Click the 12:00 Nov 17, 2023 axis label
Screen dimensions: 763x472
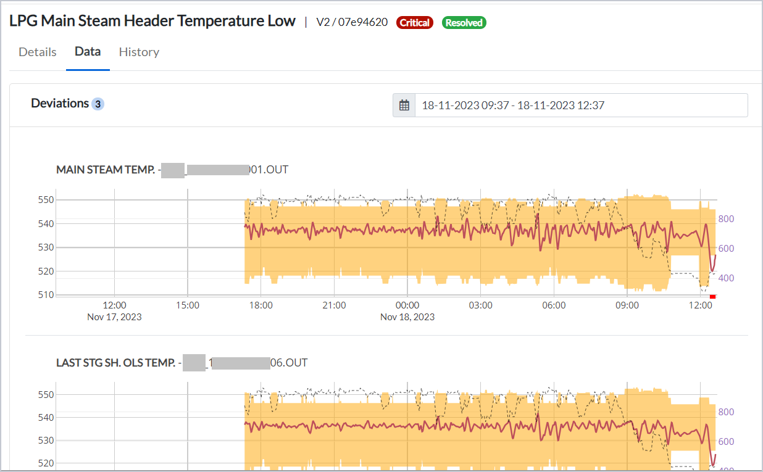click(114, 310)
